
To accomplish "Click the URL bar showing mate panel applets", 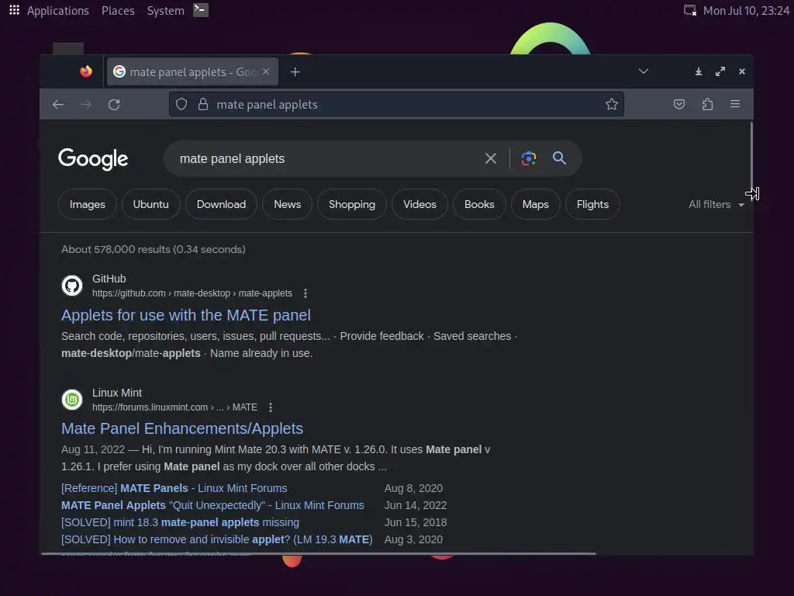I will 396,105.
